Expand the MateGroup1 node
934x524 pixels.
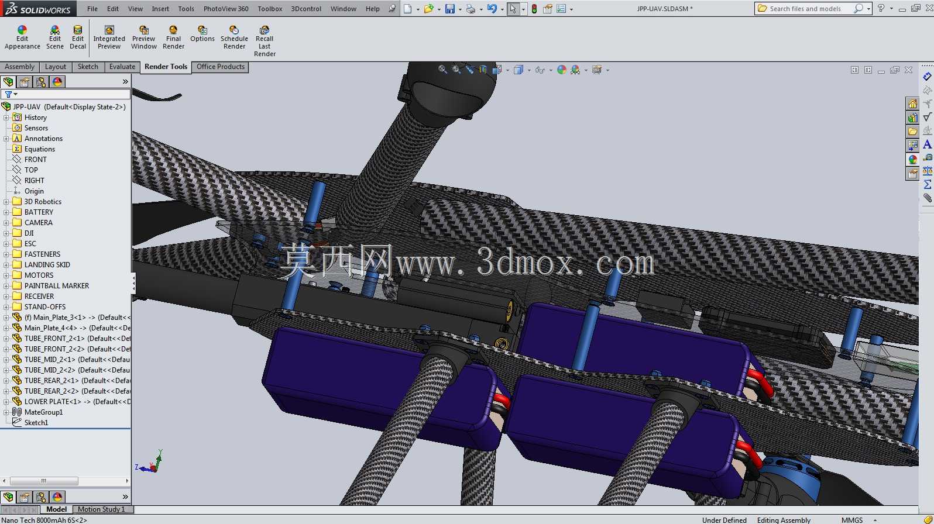6,412
